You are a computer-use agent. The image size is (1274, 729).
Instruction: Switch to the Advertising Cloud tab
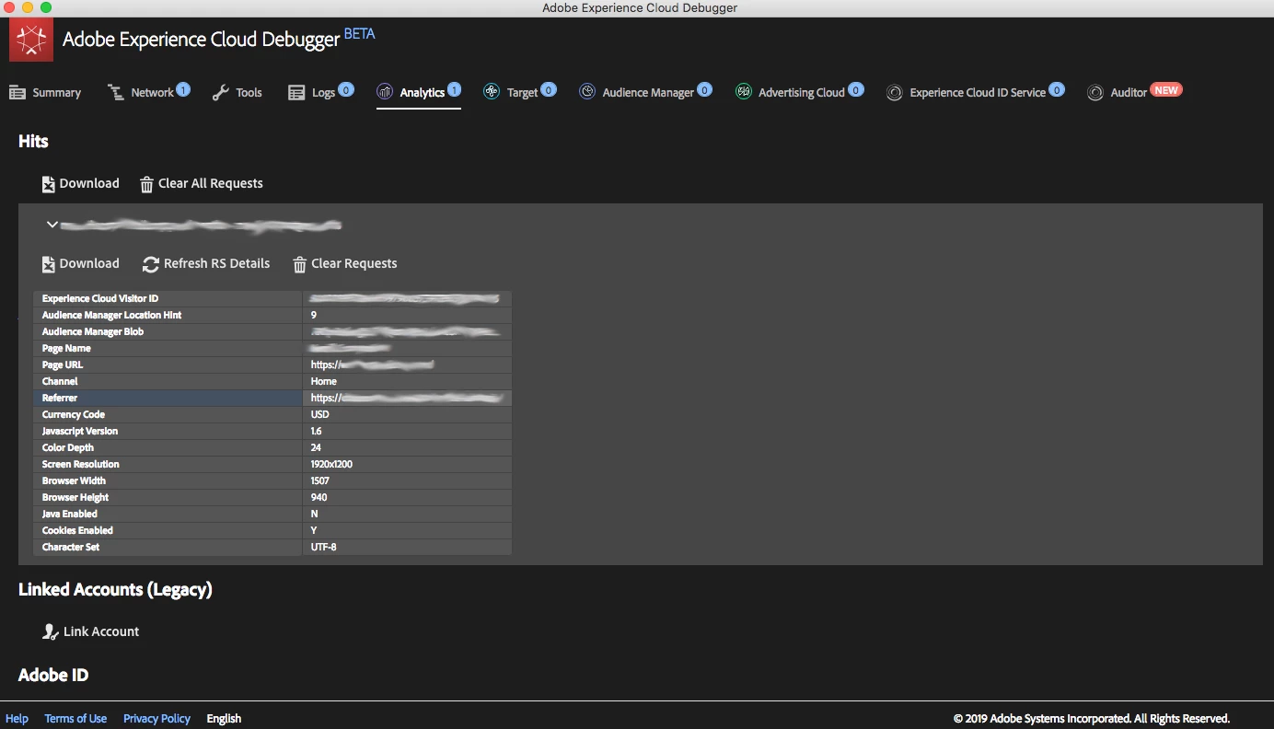coord(800,92)
